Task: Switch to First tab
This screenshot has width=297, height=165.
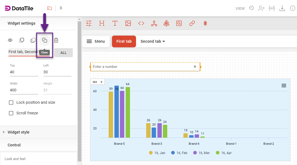Action: [124, 41]
